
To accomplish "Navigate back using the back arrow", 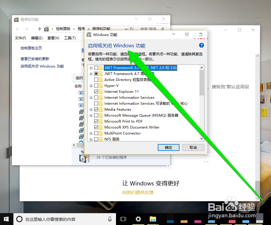I will [x=17, y=29].
